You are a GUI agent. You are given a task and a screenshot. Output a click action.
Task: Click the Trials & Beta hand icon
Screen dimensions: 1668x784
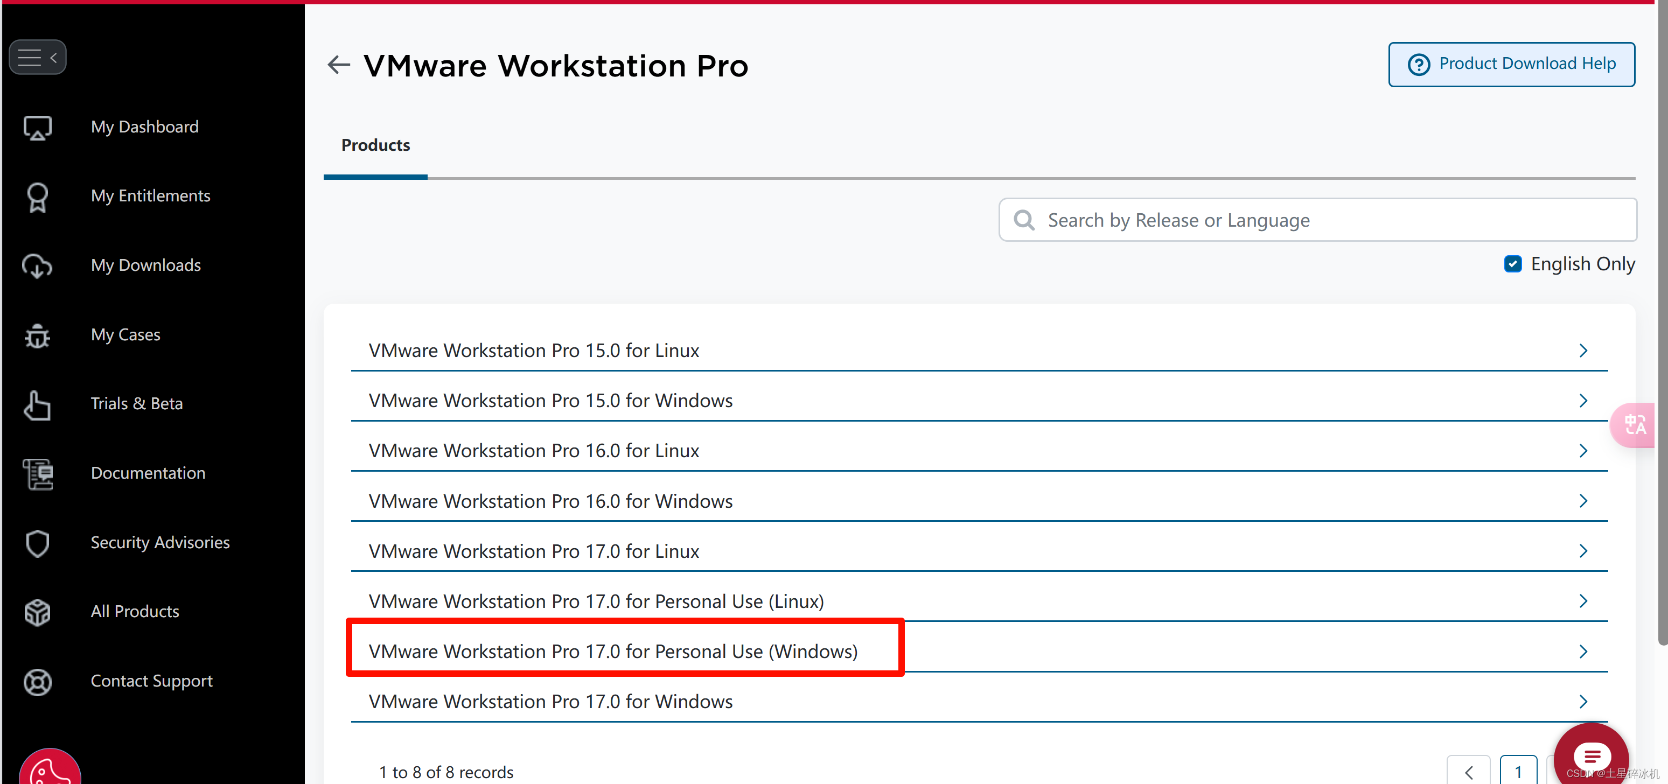(x=37, y=404)
